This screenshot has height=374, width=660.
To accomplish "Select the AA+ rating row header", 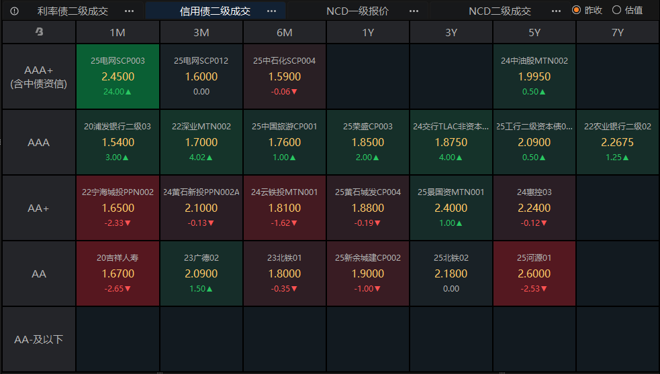I will coord(39,208).
